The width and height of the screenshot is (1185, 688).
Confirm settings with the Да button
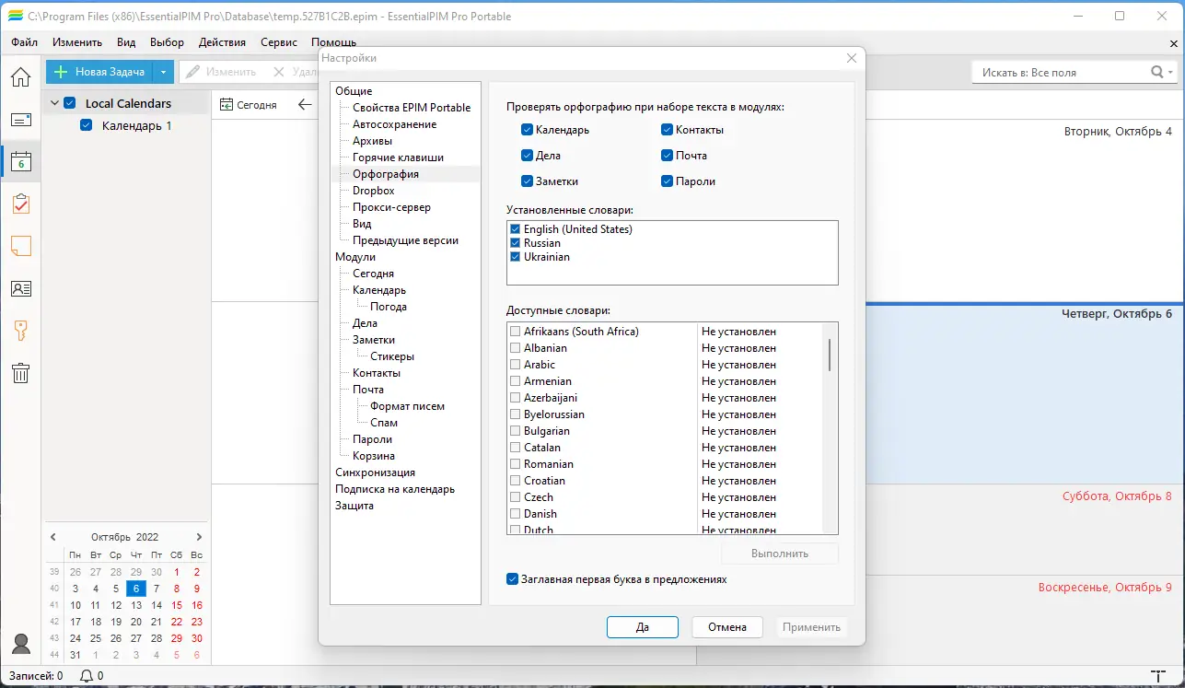(643, 627)
